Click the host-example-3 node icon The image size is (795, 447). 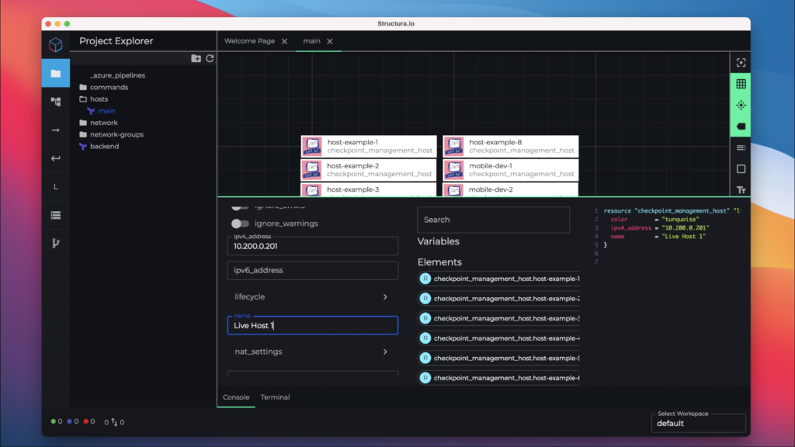point(312,191)
